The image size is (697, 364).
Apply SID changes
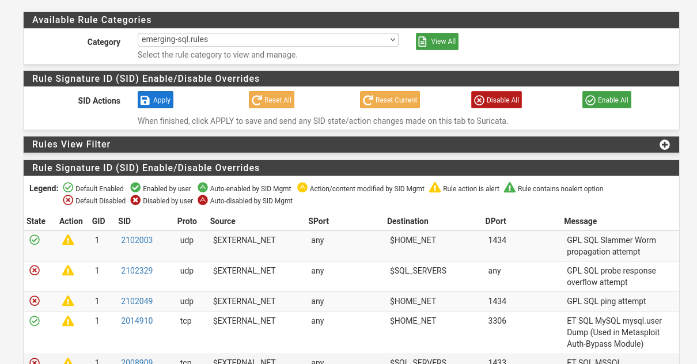coord(156,100)
